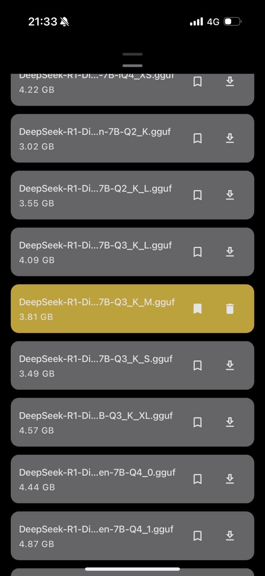Bookmark the Q3_K_XL.gguf model
The width and height of the screenshot is (265, 576).
pyautogui.click(x=197, y=422)
